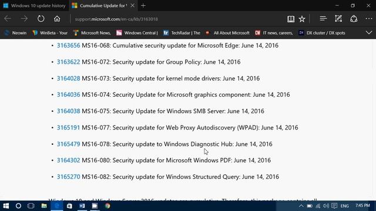Open a new tab
The image size is (376, 211).
[x=143, y=5]
